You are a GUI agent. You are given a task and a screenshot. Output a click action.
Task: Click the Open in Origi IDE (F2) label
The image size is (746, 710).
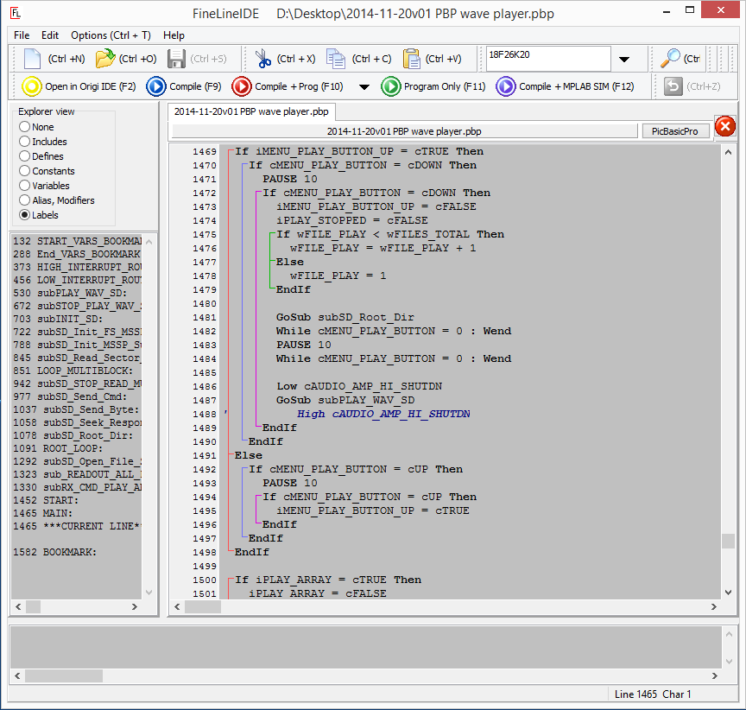pos(91,86)
